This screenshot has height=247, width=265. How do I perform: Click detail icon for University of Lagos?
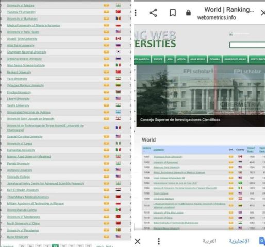point(106,143)
